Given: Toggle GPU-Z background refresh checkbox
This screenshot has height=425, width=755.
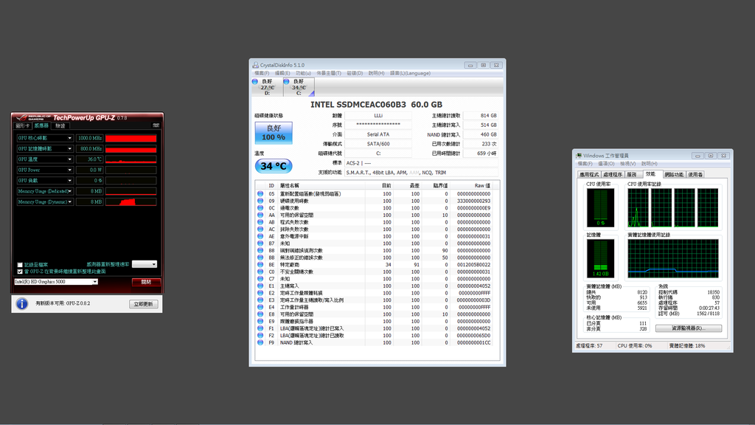Looking at the screenshot, I should 20,272.
